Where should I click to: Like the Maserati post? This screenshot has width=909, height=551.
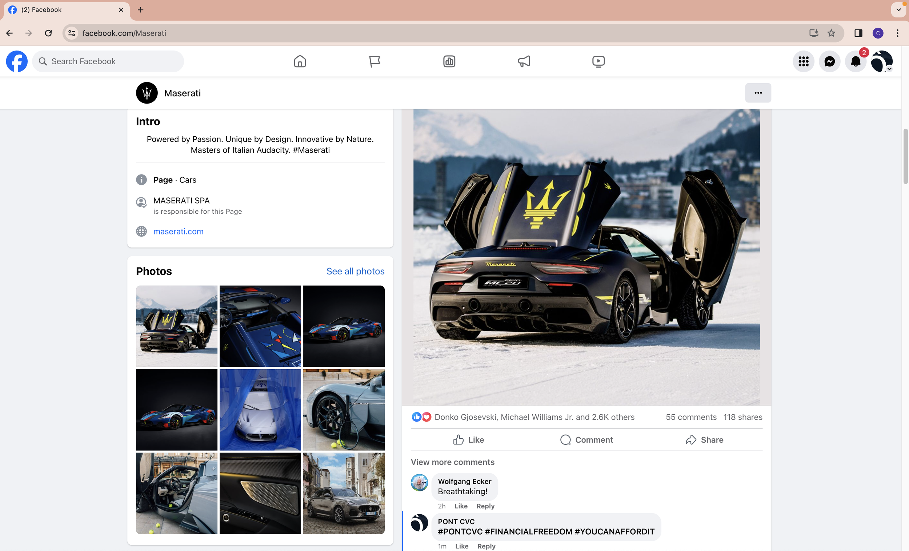pyautogui.click(x=469, y=440)
